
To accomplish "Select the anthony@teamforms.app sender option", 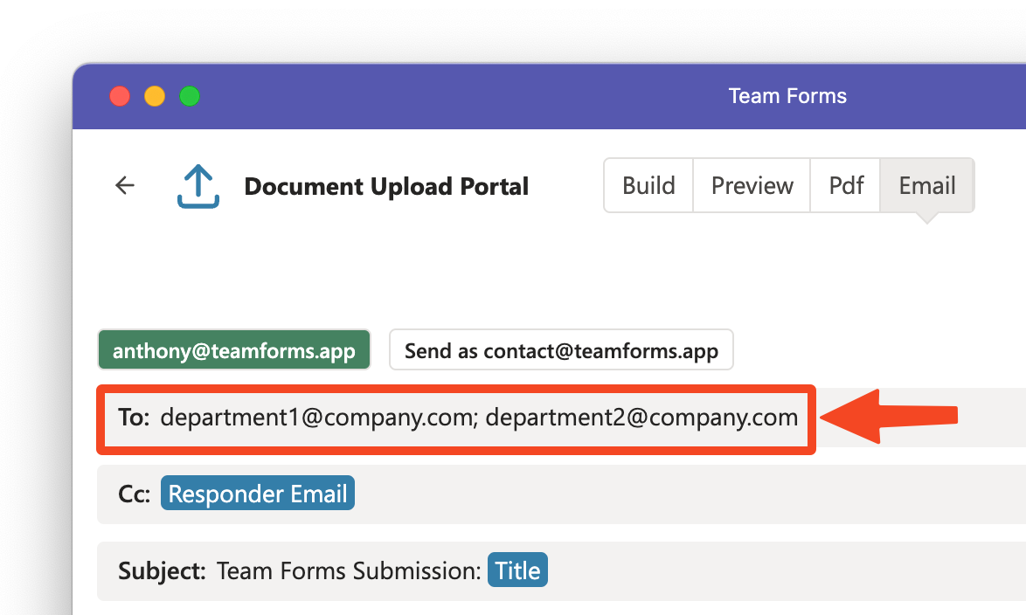I will (234, 350).
